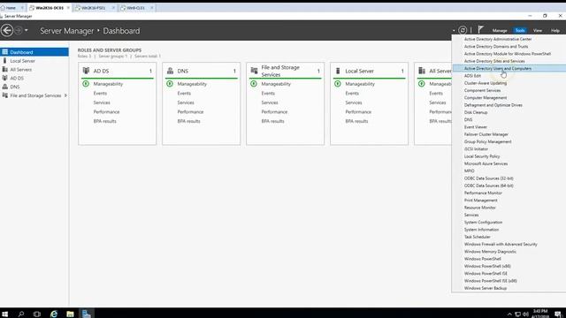Expand File and Storage Services arrow
The image size is (566, 318).
click(x=65, y=95)
